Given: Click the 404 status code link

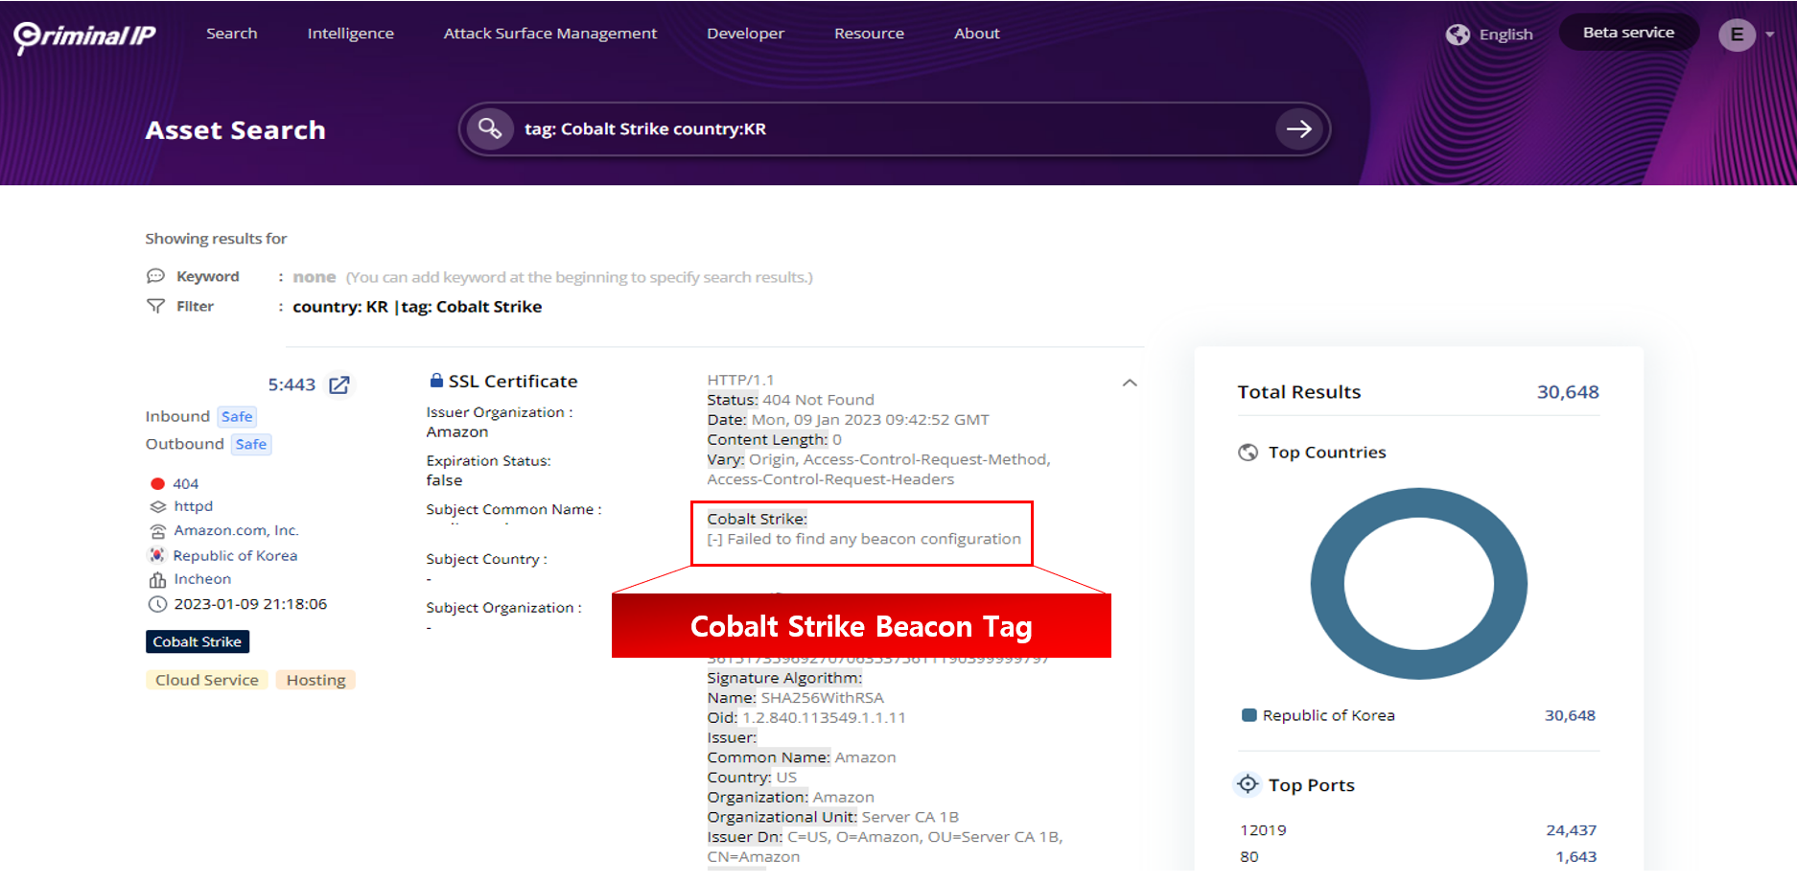Looking at the screenshot, I should click(x=186, y=484).
